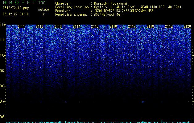Viewport: 194px width, 123px height.
Task: Click time marker 2120
Action: [187, 26]
